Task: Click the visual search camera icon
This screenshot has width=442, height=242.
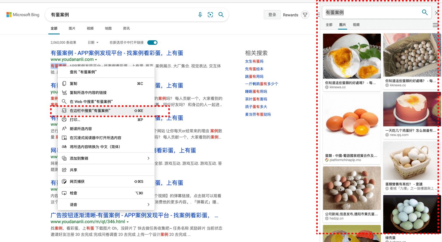Action: click(210, 15)
